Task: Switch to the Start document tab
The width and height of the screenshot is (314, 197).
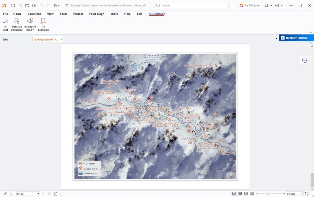Action: 17,39
